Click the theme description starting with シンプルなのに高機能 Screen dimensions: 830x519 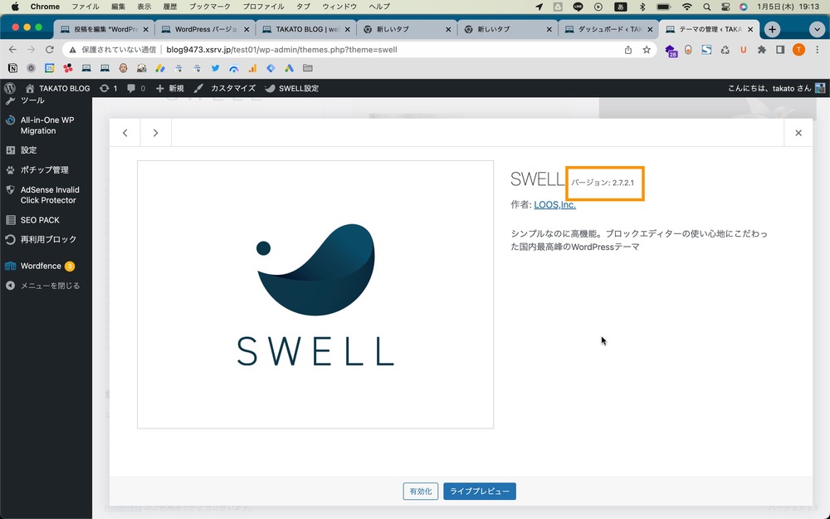coord(639,240)
